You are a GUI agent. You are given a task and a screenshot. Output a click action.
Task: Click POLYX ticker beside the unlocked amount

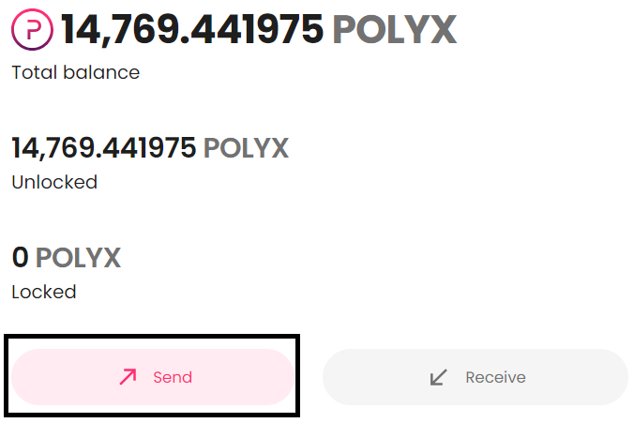[247, 148]
